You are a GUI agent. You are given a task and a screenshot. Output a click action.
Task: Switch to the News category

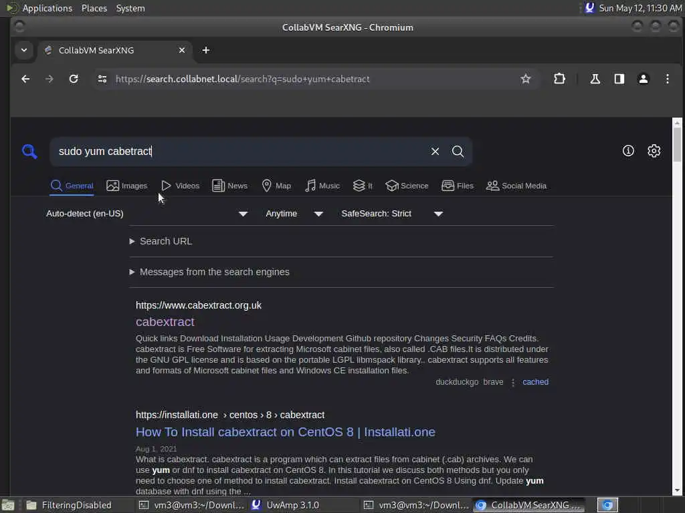(230, 186)
